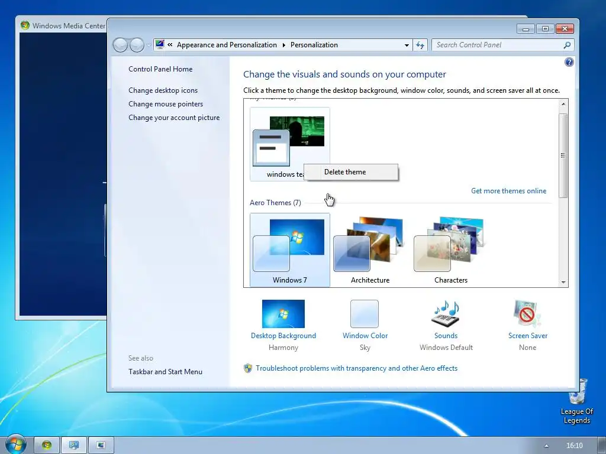Click the Personalization breadcrumb
Viewport: 606px width, 454px height.
(x=314, y=45)
